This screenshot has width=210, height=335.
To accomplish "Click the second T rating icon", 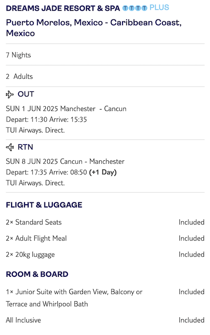I will pos(132,8).
